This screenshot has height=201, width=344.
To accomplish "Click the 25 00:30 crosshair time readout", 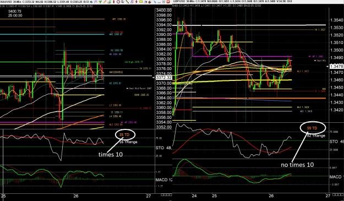I will [x=15, y=15].
